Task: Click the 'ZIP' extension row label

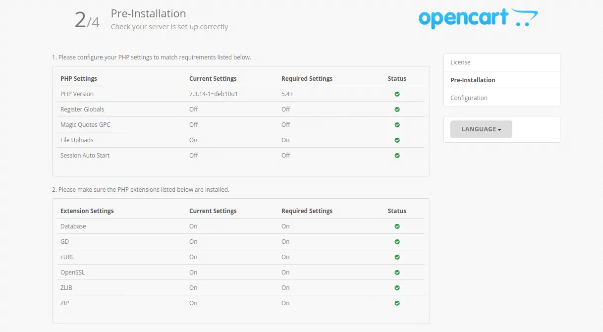Action: (x=64, y=303)
